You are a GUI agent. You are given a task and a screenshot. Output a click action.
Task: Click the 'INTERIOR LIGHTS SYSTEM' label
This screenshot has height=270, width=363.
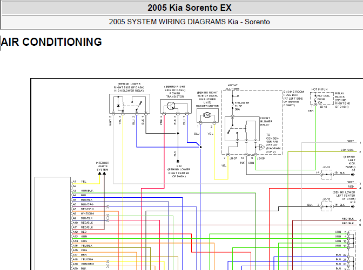103,167
